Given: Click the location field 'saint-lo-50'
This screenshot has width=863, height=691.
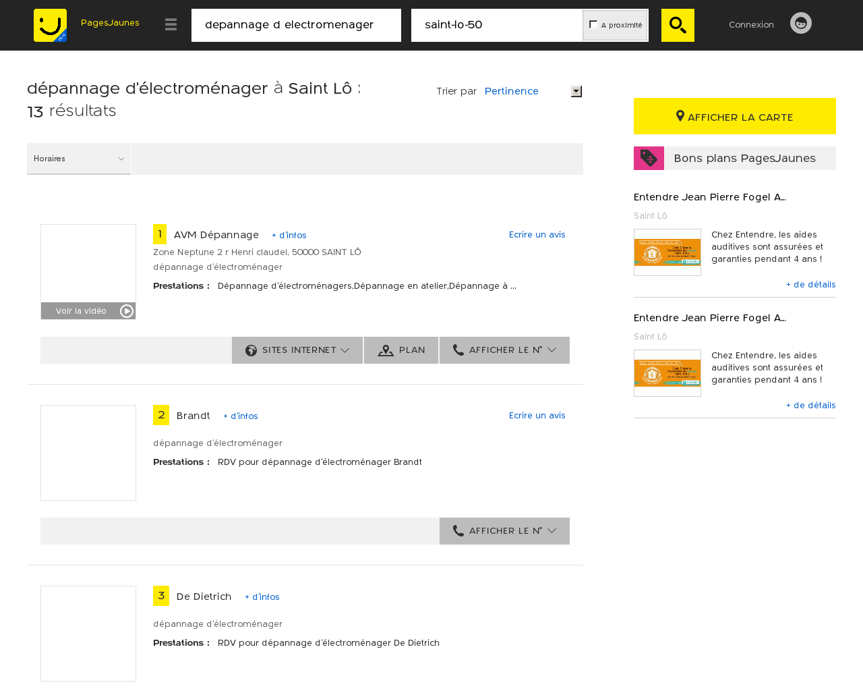Looking at the screenshot, I should click(x=497, y=25).
